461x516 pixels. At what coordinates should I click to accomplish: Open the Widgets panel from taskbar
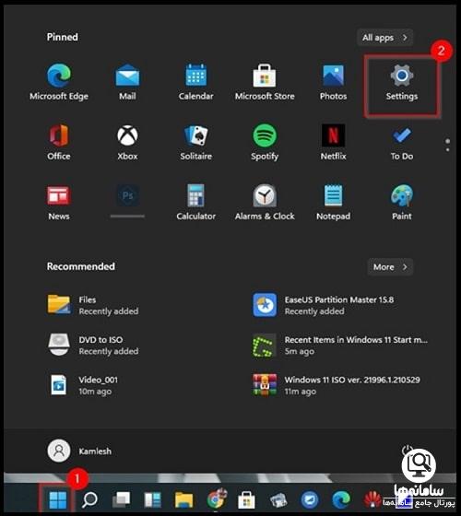tap(152, 499)
